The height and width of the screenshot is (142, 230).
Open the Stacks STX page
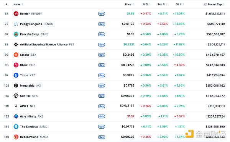coord(28,55)
